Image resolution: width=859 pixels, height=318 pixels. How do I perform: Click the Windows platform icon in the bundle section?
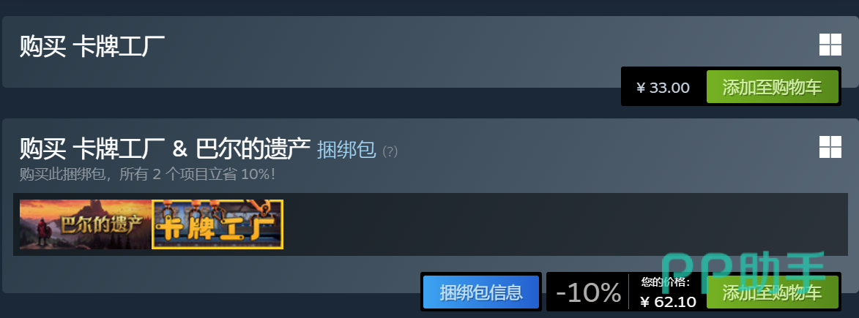[830, 147]
